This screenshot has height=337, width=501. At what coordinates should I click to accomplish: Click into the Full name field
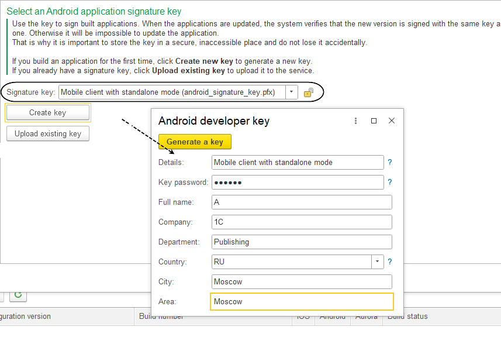point(301,202)
